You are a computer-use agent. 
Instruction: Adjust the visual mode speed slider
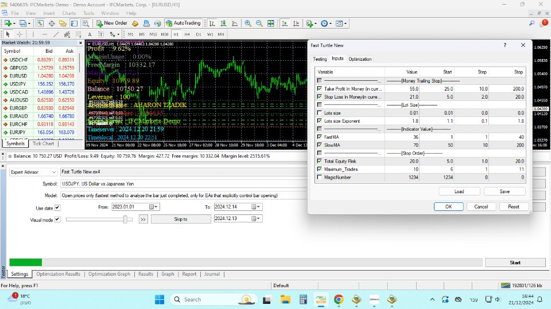click(x=126, y=219)
